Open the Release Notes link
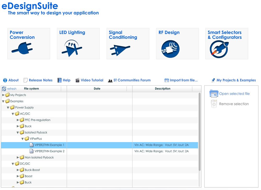This screenshot has width=261, height=190. (40, 80)
